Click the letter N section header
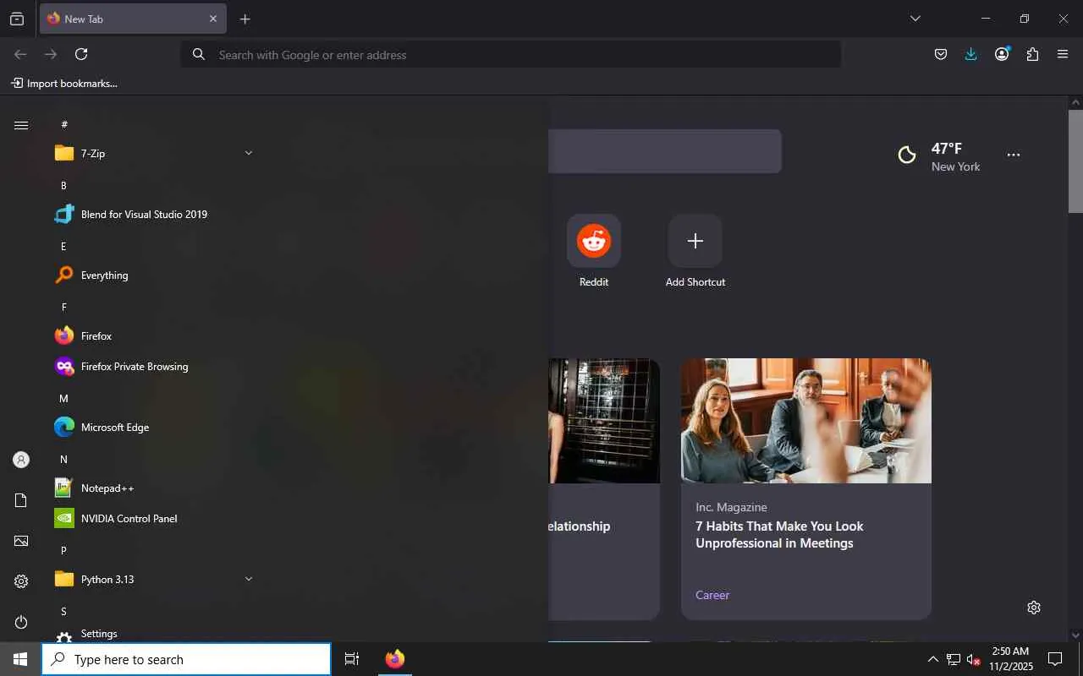This screenshot has width=1083, height=676. [63, 459]
